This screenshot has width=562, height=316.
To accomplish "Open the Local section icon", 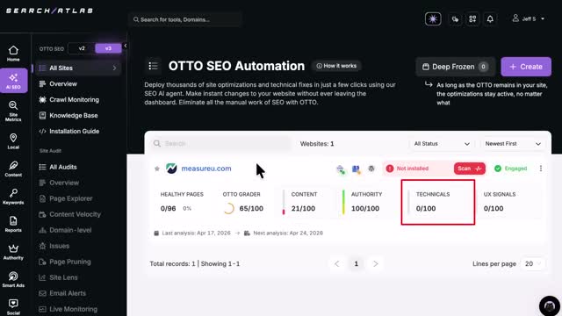I will pyautogui.click(x=13, y=141).
